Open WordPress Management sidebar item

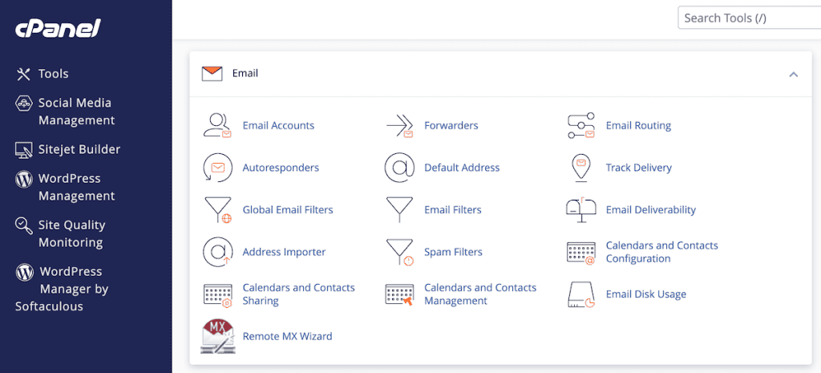[76, 188]
